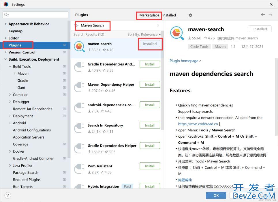Screen dimensions: 278x202
Task: Click the OK button
Action: tap(216, 195)
